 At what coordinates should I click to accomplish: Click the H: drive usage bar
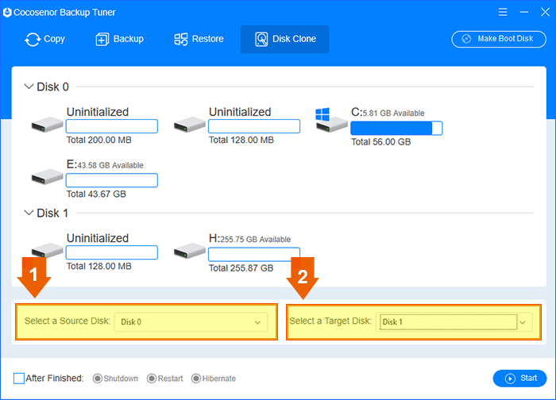254,254
